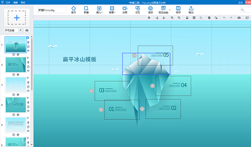Click the restore window icon in secondary toolbar
The image size is (251, 147).
[x=247, y=18]
